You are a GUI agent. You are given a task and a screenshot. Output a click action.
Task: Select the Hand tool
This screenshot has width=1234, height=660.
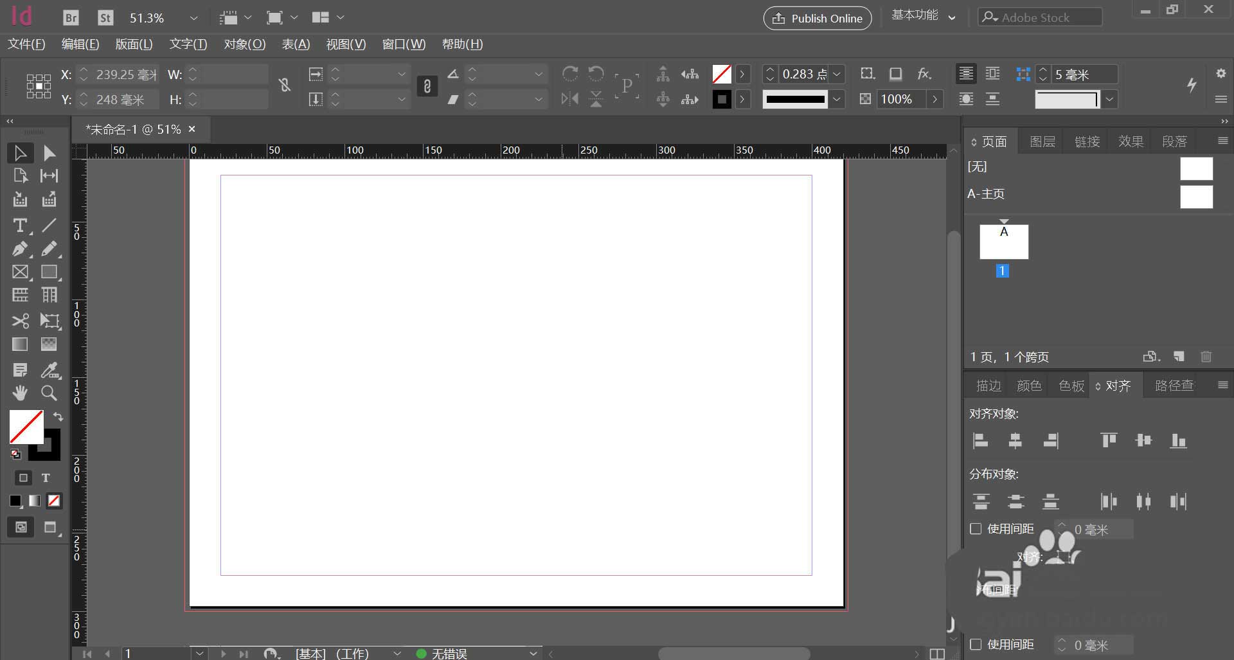click(20, 393)
